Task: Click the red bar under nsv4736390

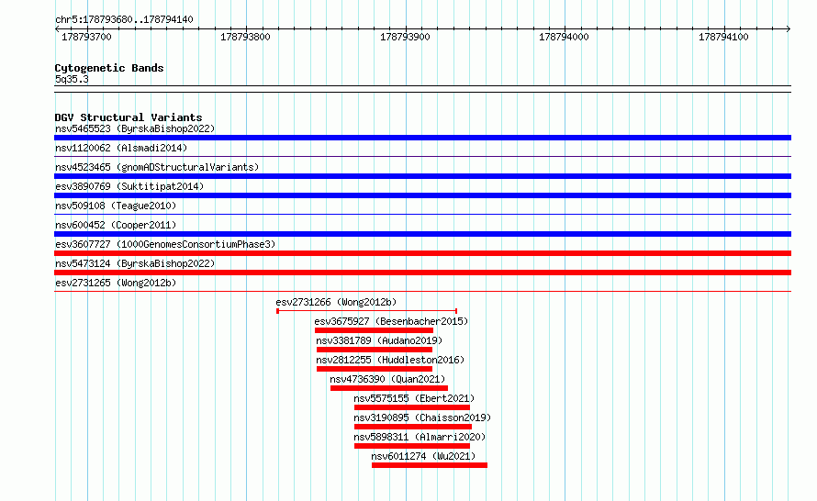Action: [389, 388]
